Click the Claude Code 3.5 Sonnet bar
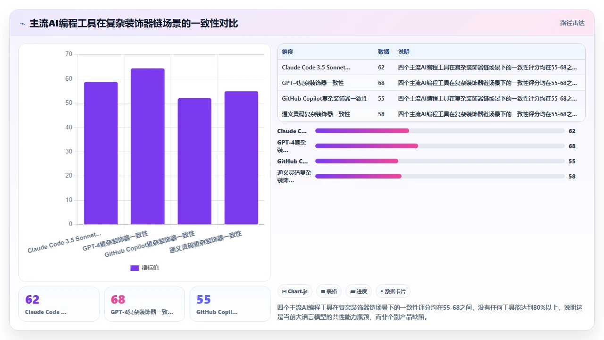 pos(101,153)
